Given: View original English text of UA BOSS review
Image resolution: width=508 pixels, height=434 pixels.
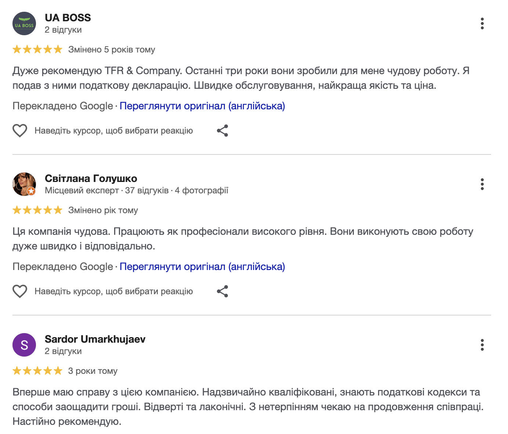Looking at the screenshot, I should 202,106.
